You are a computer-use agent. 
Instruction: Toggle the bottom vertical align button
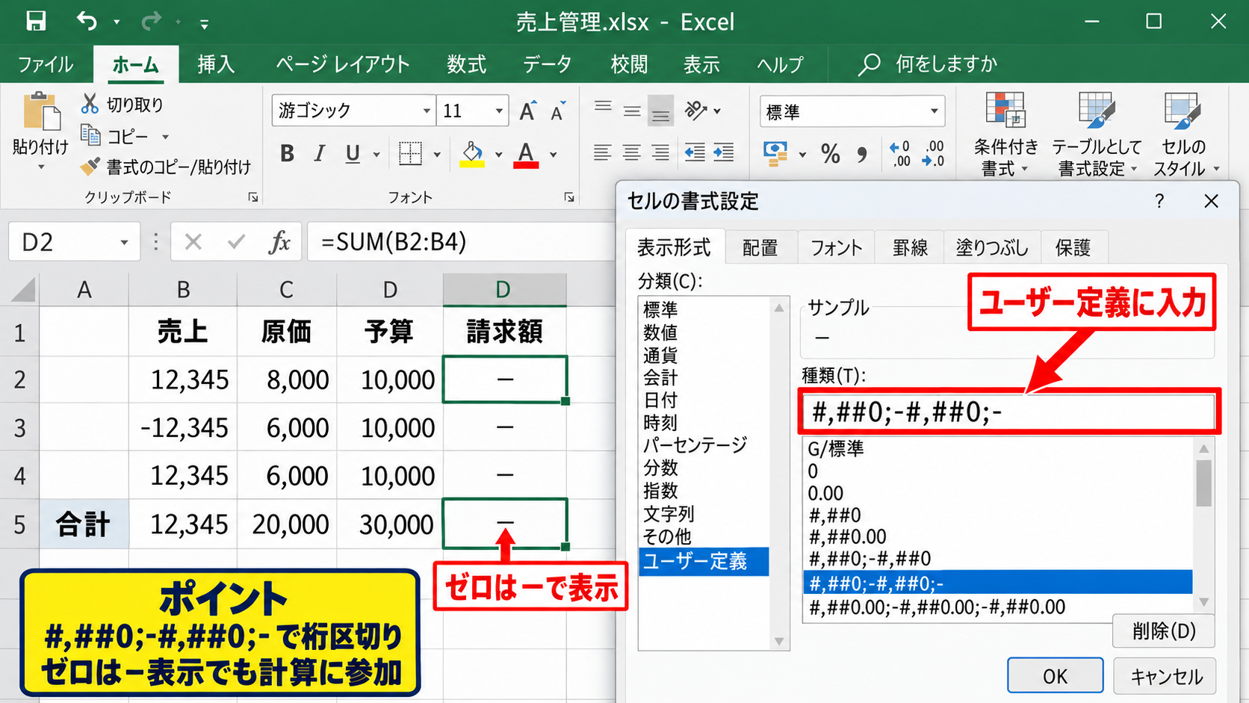[660, 111]
